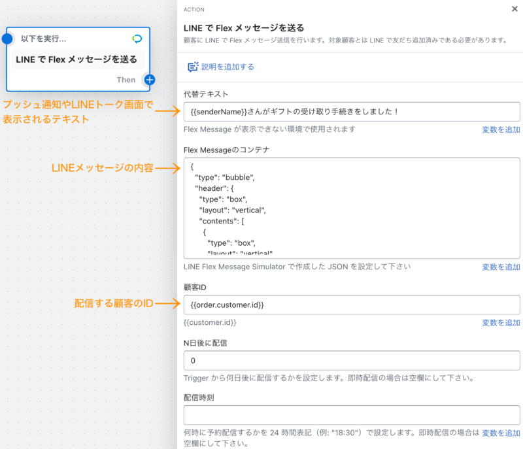Click 変数を追加 under Flex Message container
This screenshot has height=449, width=523.
point(501,267)
